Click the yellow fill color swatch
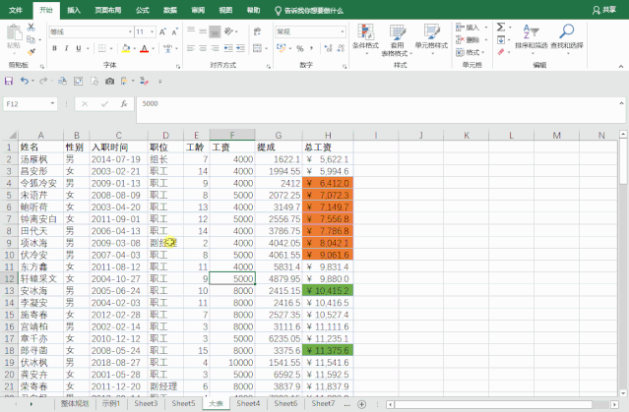This screenshot has height=412, width=629. point(126,49)
